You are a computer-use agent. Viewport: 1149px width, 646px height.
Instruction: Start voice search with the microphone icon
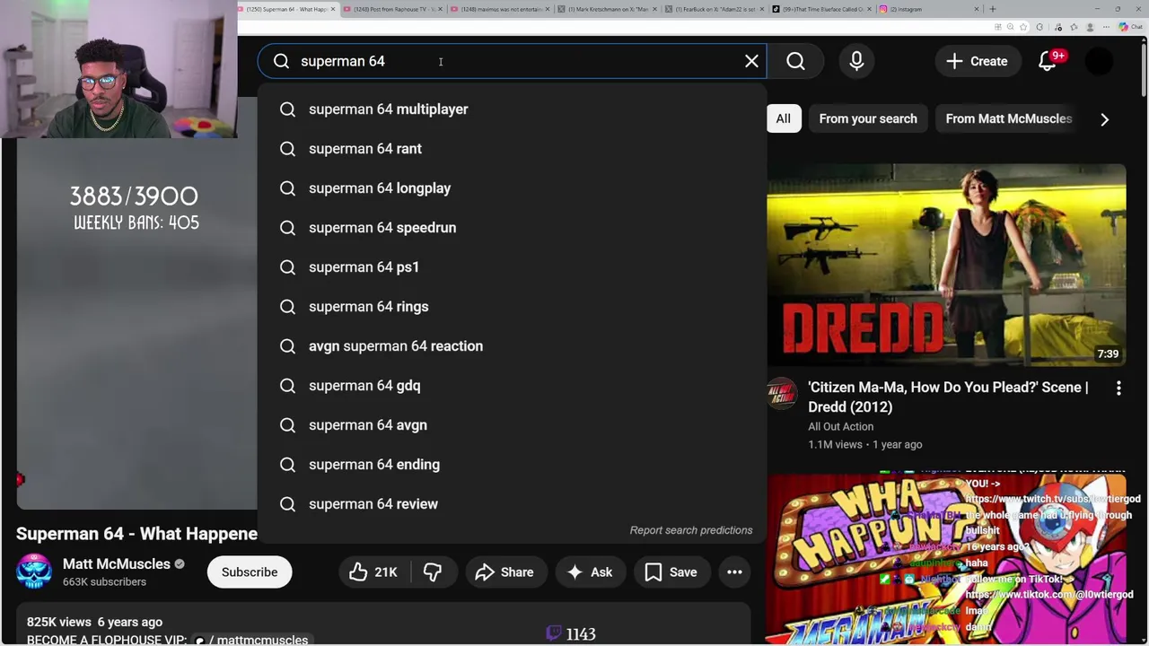point(856,61)
